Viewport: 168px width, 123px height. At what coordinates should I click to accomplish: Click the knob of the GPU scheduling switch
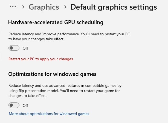[x=11, y=48]
